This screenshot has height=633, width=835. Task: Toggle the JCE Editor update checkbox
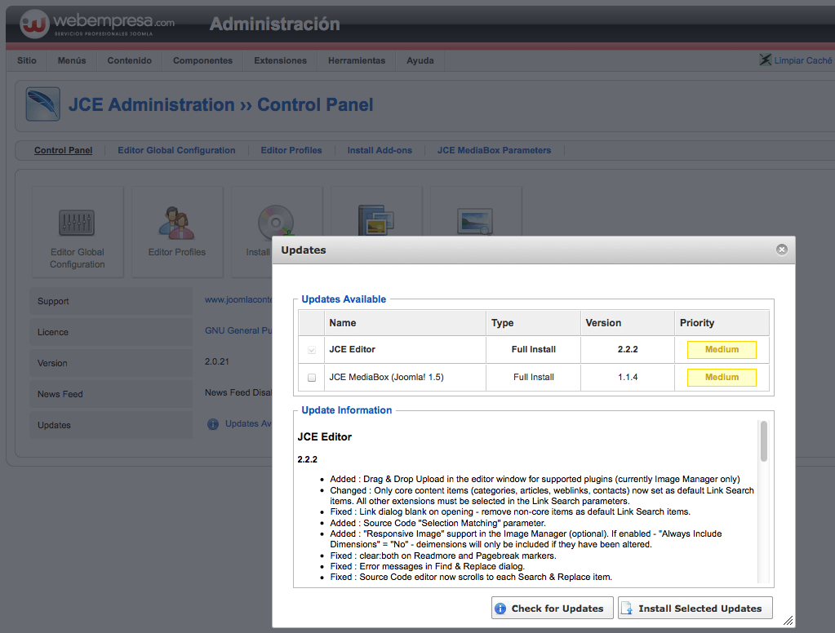point(312,350)
